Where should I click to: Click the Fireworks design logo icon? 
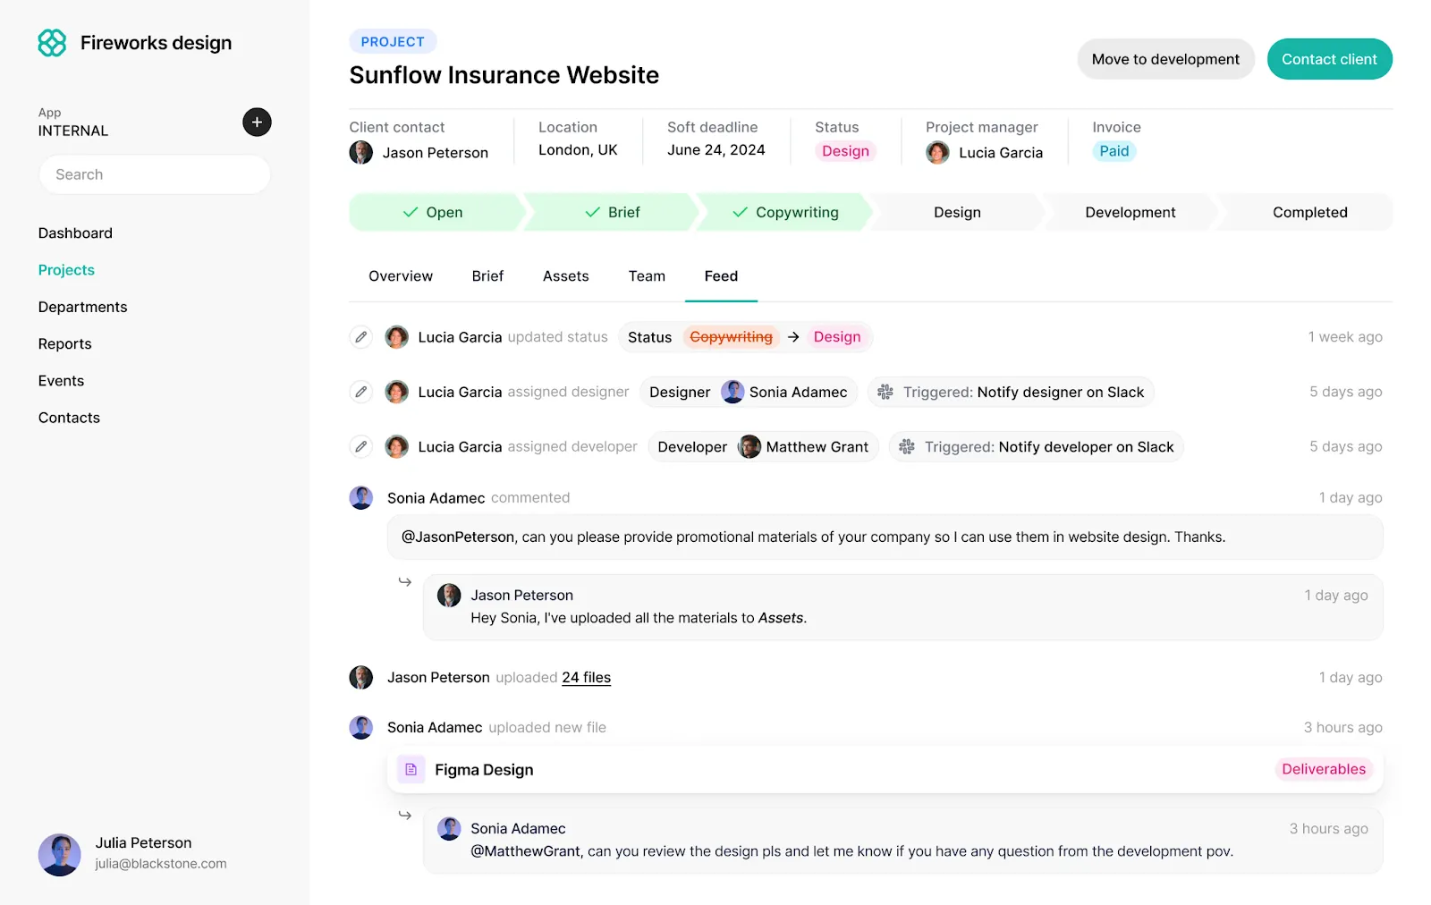click(52, 43)
